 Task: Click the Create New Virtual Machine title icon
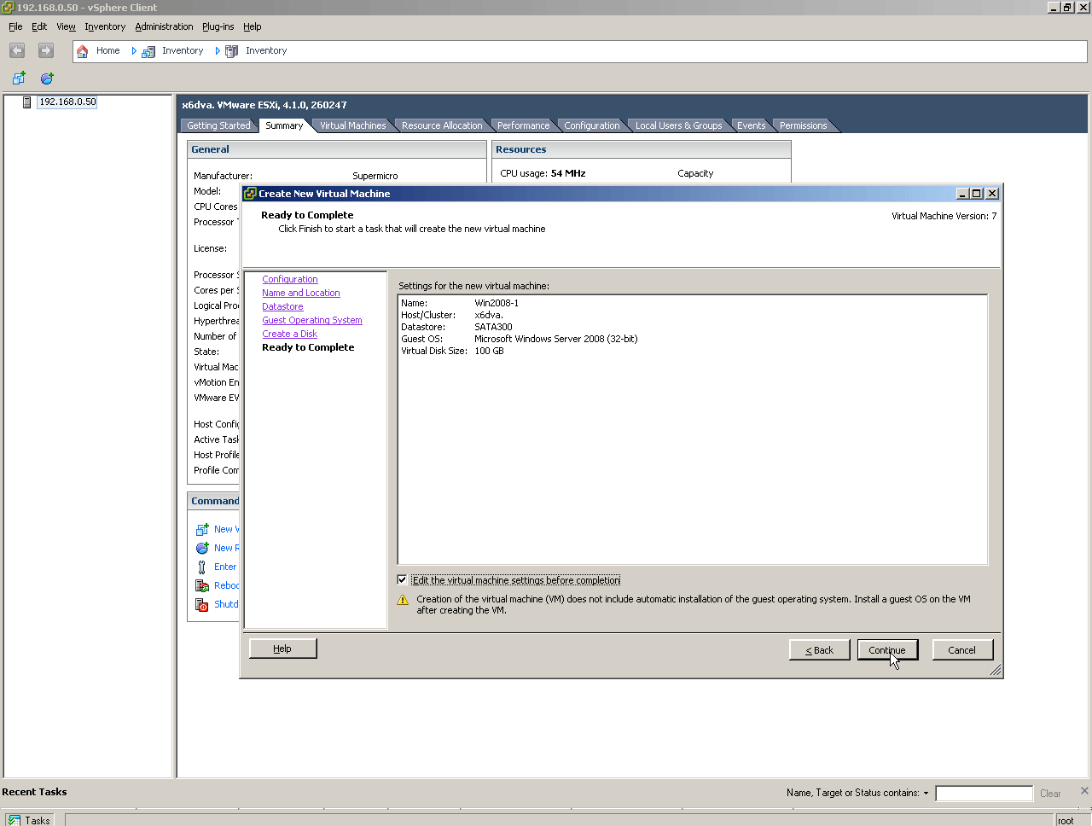pyautogui.click(x=250, y=194)
